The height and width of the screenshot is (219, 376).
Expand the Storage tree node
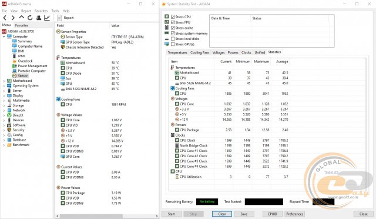click(4, 105)
